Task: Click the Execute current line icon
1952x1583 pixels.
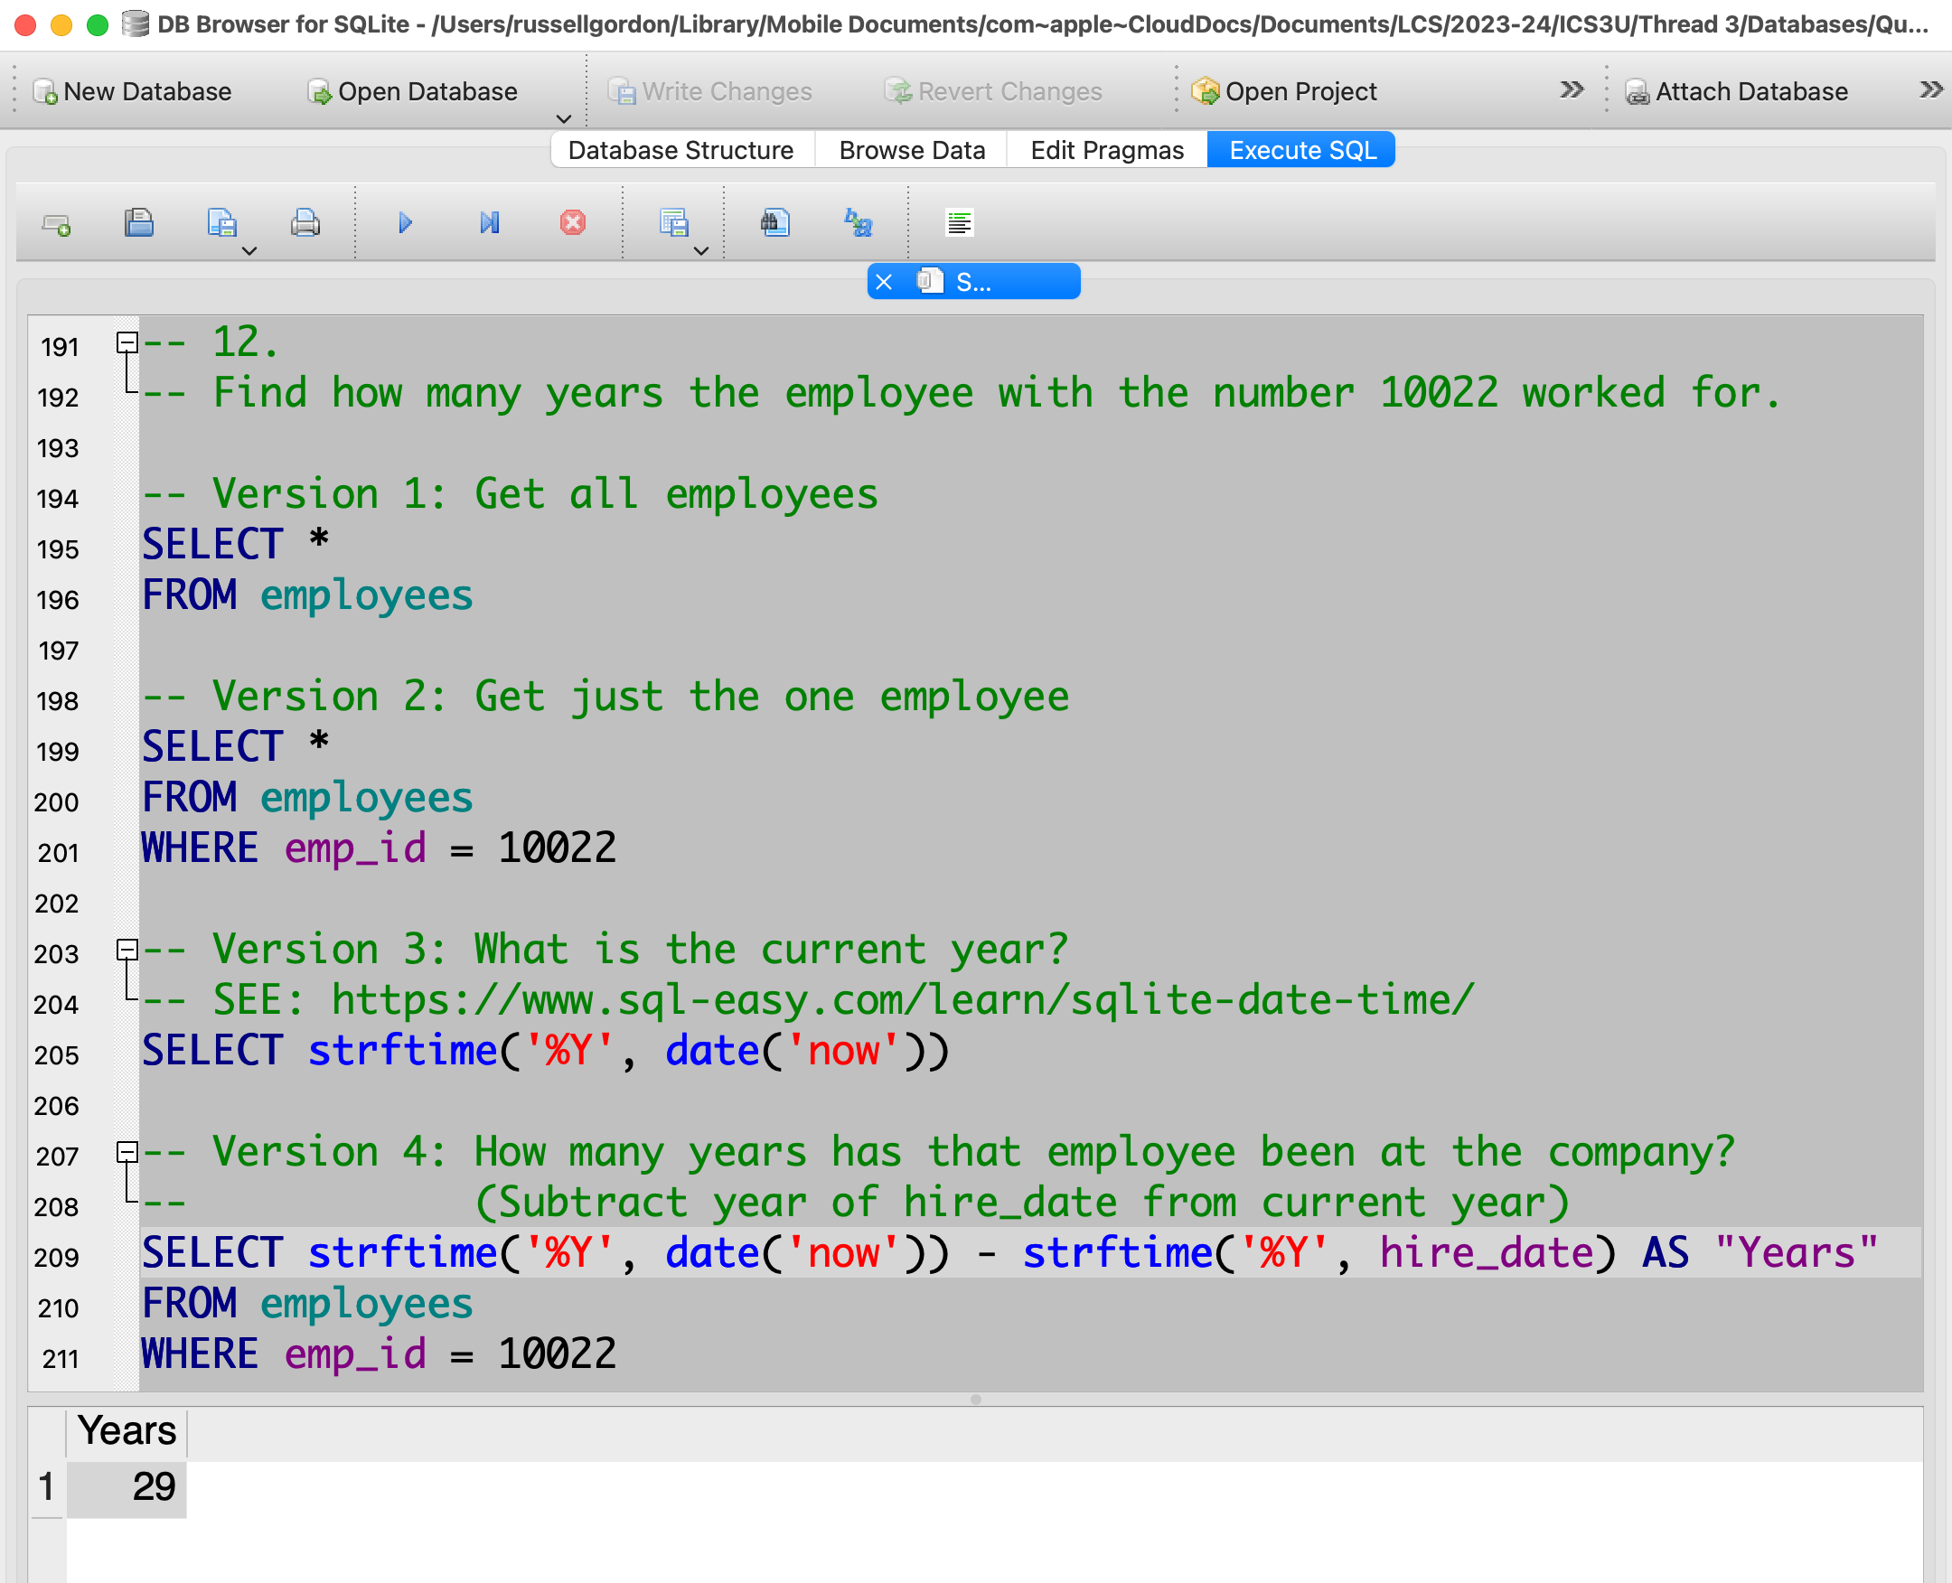Action: click(x=490, y=223)
